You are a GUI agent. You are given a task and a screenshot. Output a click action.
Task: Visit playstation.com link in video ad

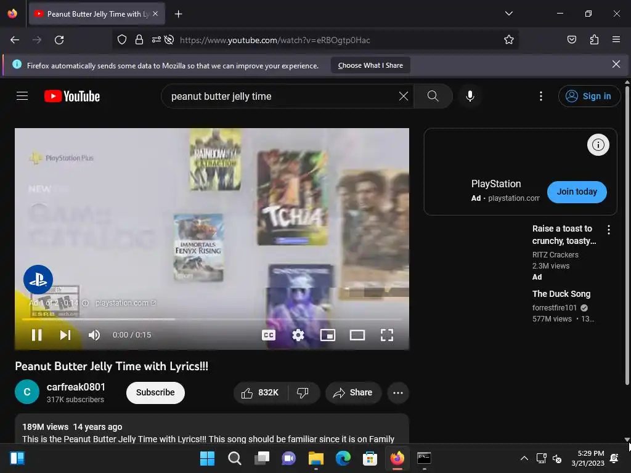click(x=126, y=303)
